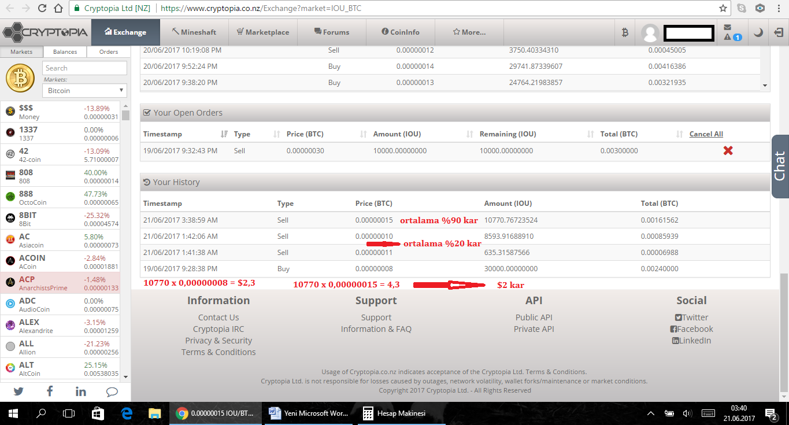
Task: Open the CoinInfo section
Action: tap(401, 32)
